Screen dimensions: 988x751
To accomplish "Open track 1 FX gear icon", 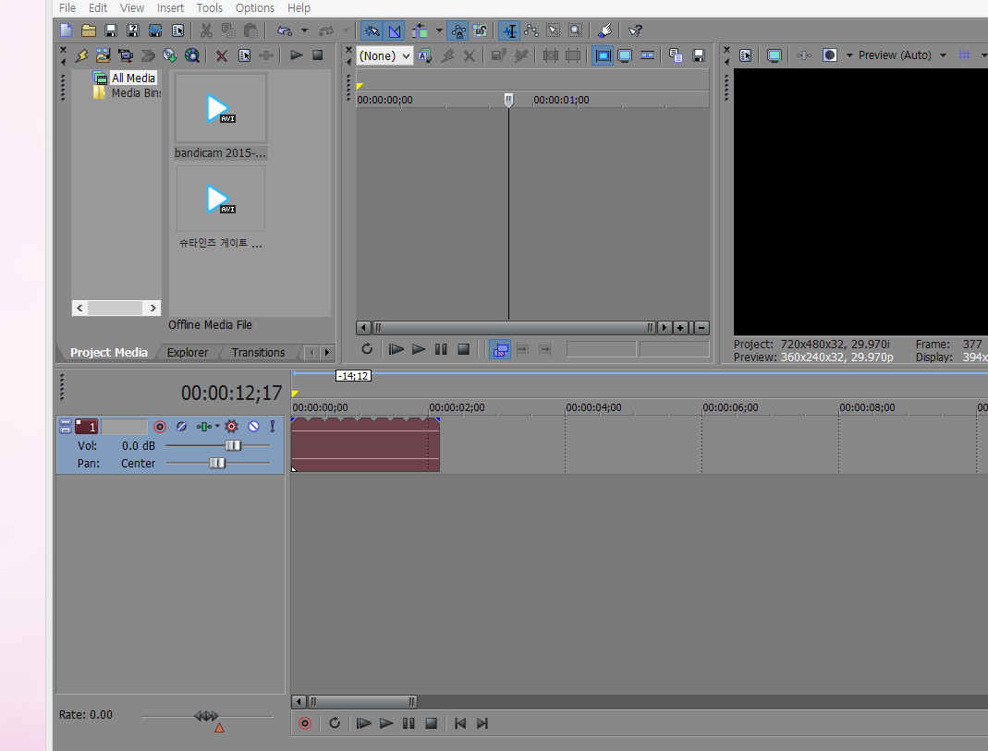I will 231,427.
